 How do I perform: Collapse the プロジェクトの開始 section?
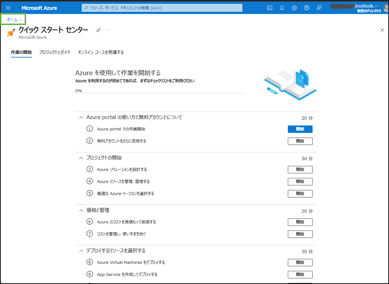point(81,158)
